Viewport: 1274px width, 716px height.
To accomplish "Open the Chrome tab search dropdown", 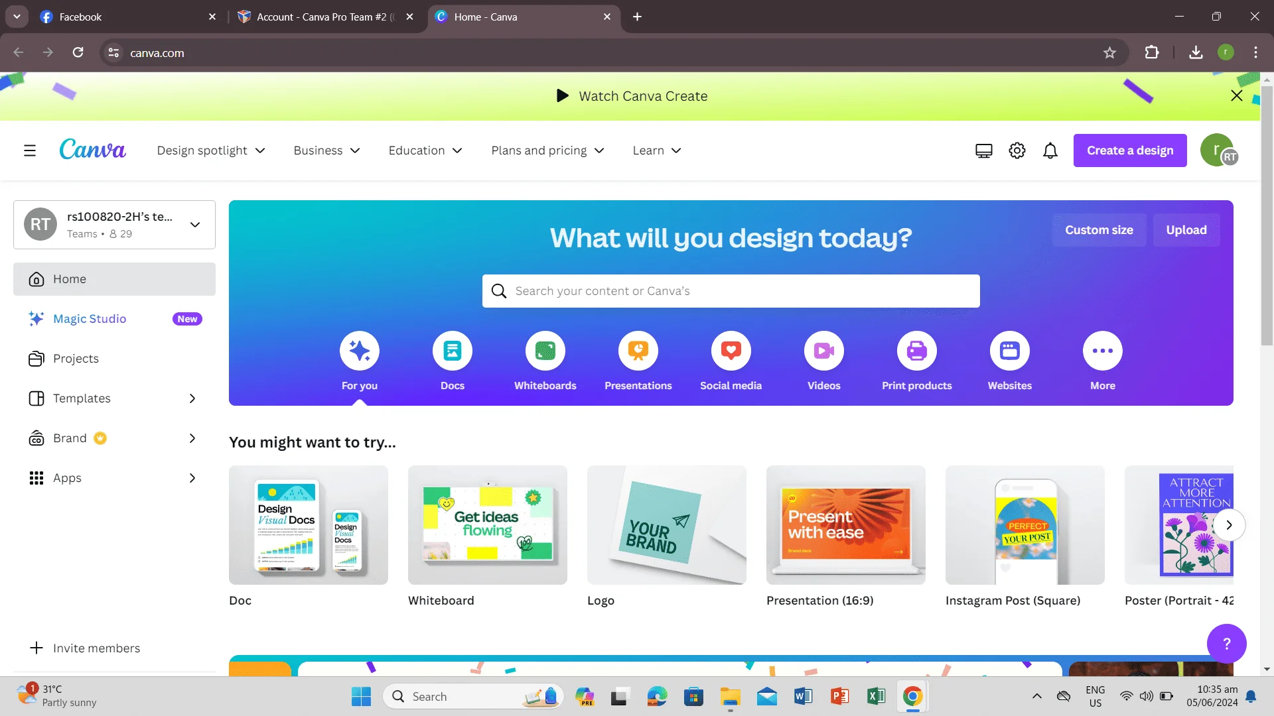I will point(17,17).
